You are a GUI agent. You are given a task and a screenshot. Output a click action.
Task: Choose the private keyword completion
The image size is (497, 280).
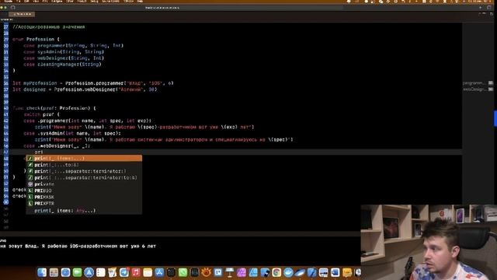coord(84,184)
